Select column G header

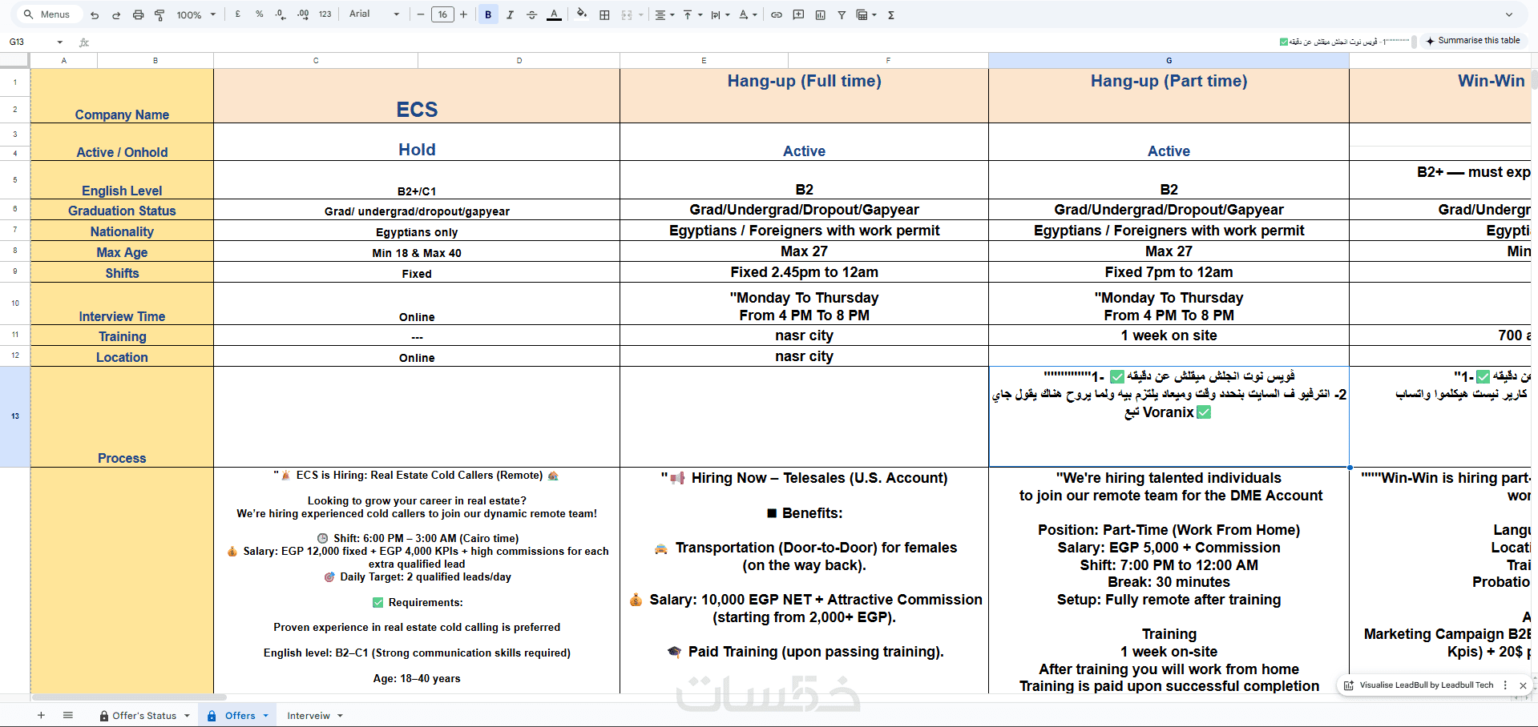coord(1169,61)
